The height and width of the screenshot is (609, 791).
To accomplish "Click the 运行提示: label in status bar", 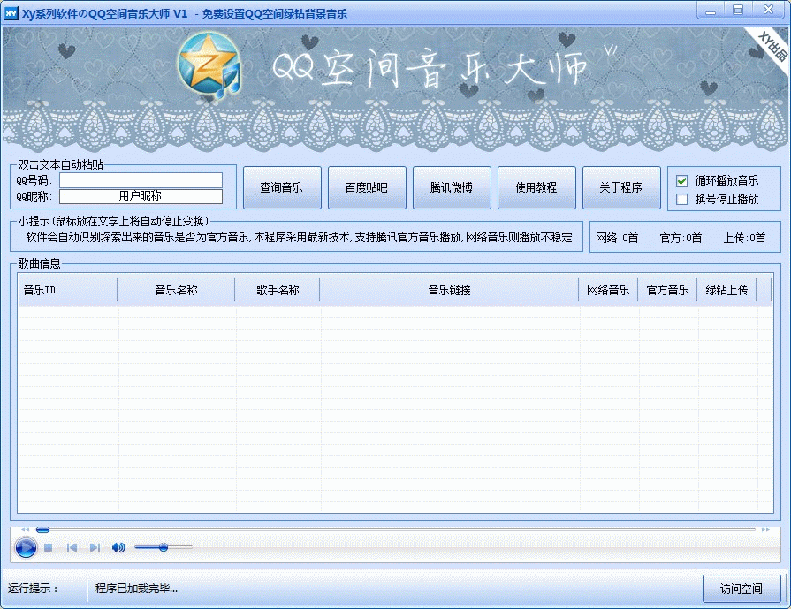I will coord(33,589).
